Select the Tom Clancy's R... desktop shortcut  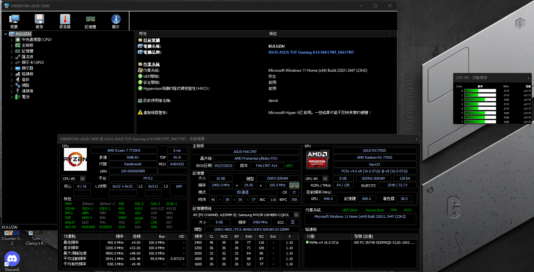36,238
